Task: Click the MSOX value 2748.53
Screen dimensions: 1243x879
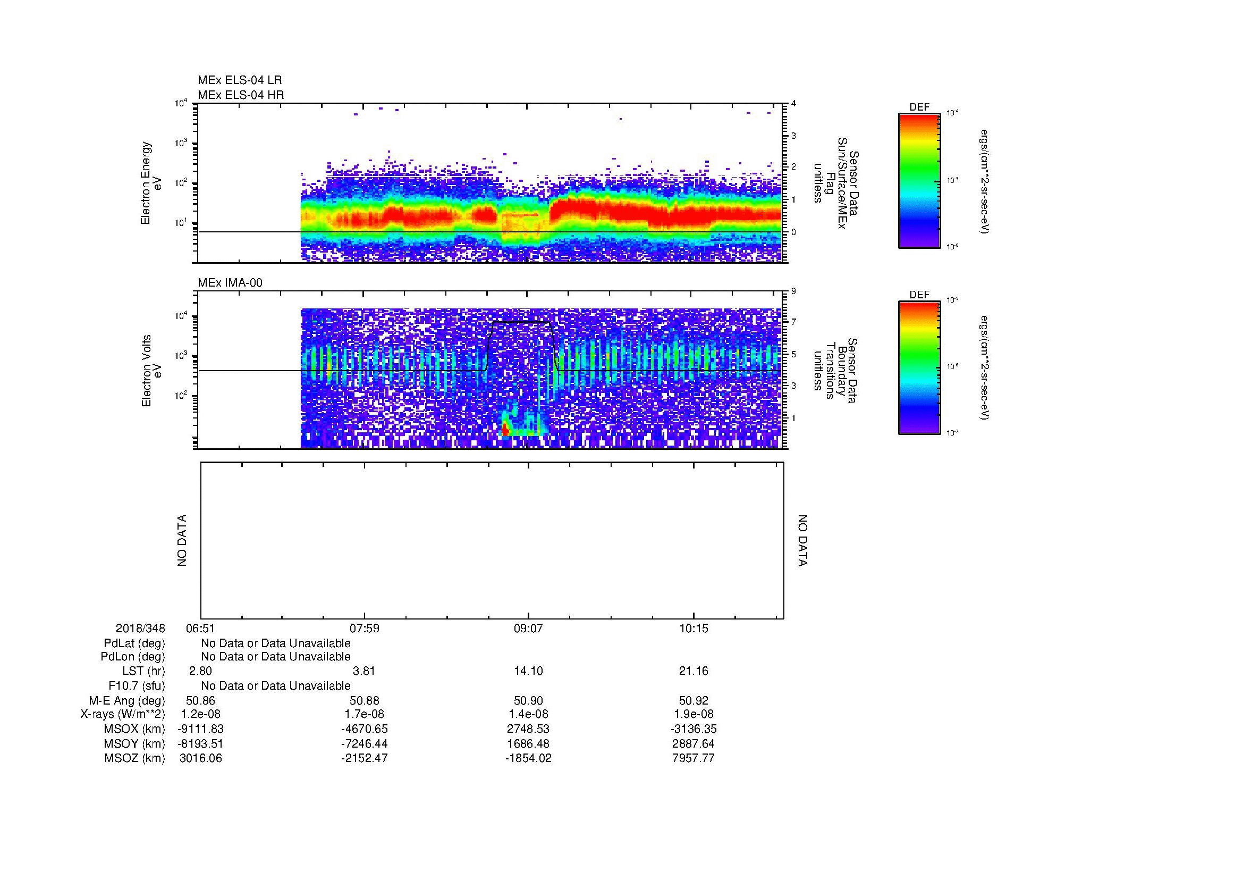Action: tap(528, 729)
